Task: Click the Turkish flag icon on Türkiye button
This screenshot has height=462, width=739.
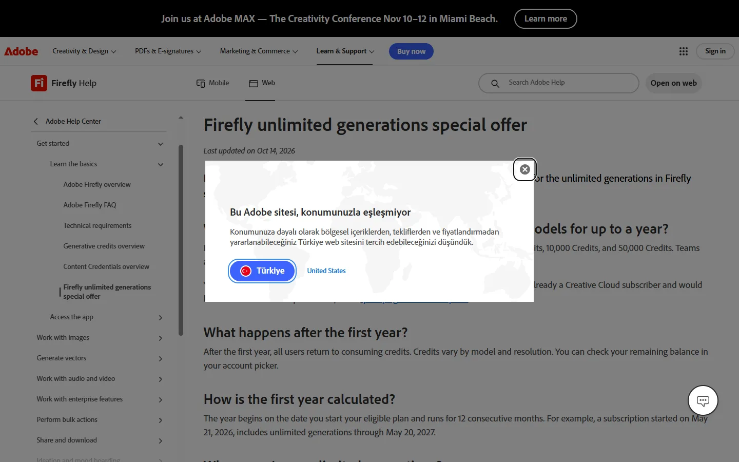Action: 246,271
